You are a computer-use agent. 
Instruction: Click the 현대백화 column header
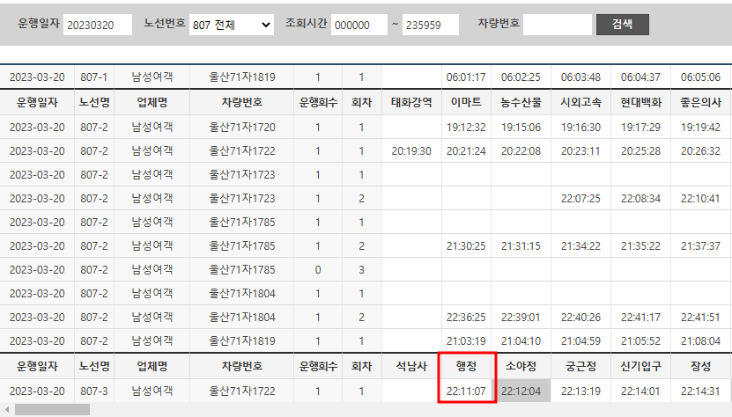tap(640, 102)
